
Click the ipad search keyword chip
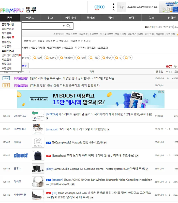click(38, 57)
